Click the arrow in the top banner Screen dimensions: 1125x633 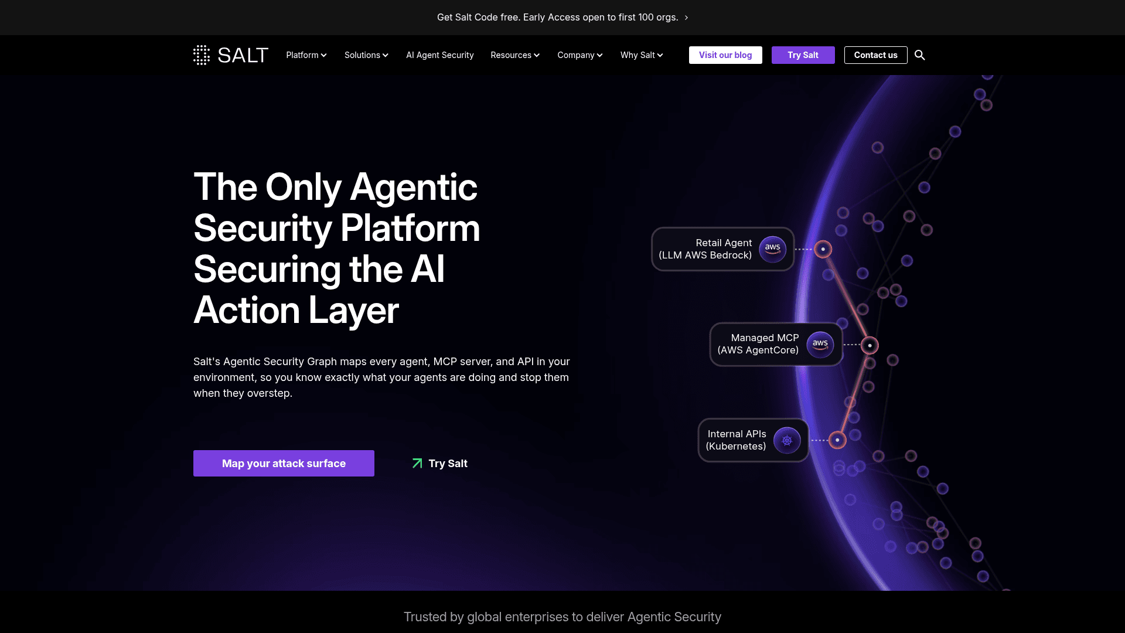[x=686, y=18]
